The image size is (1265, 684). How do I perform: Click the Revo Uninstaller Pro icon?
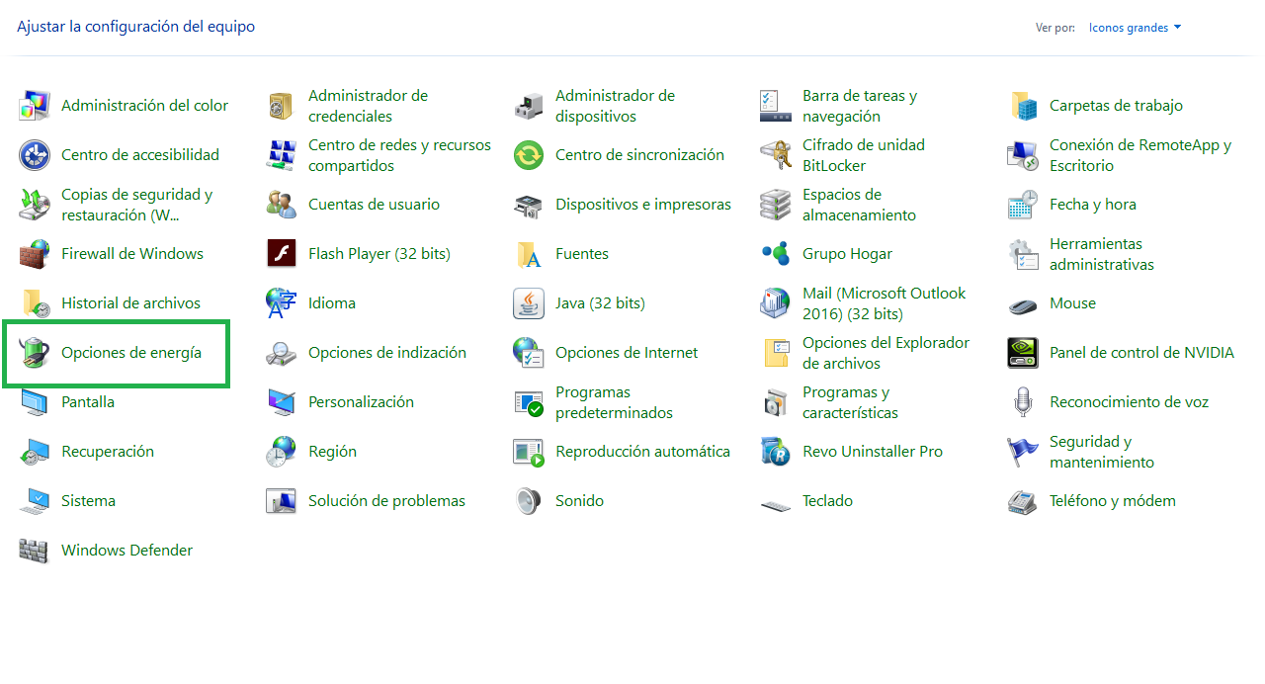[776, 452]
